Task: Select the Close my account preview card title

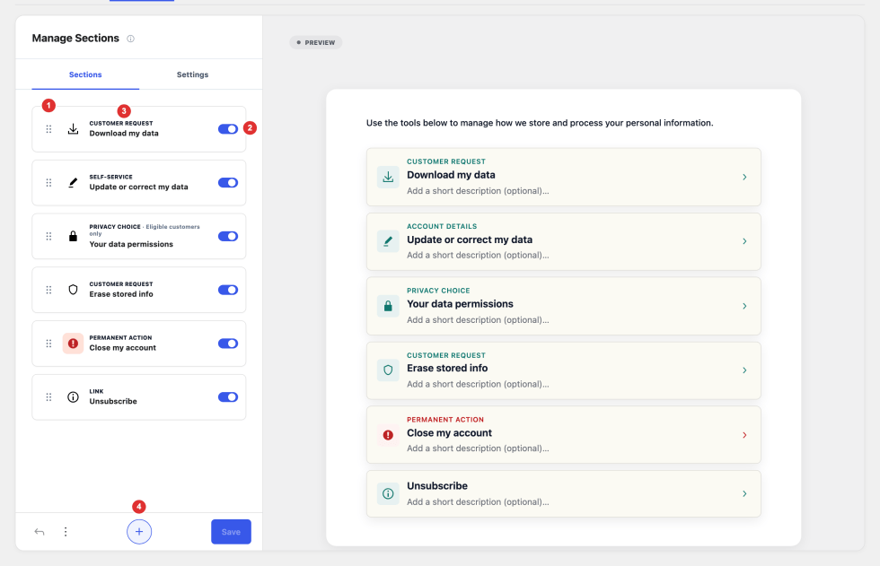Action: click(449, 432)
